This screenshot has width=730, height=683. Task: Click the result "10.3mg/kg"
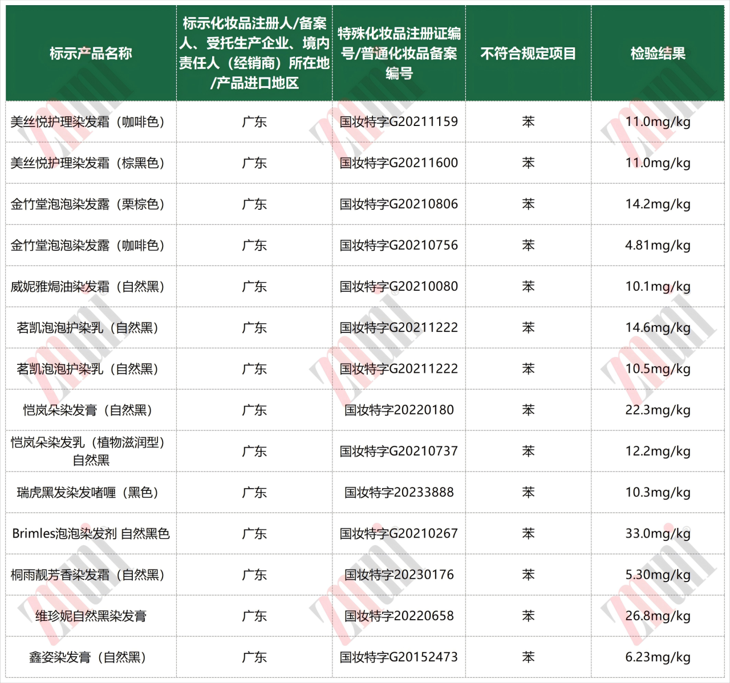click(x=658, y=493)
